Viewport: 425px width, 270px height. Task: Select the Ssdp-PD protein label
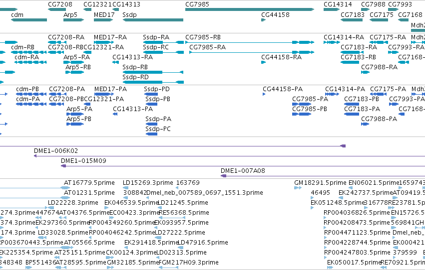tap(157, 89)
